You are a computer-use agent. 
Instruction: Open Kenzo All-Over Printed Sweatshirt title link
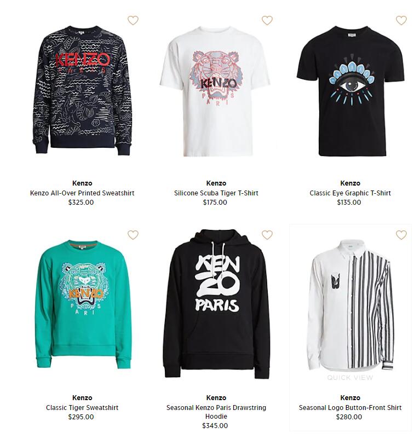click(x=82, y=193)
